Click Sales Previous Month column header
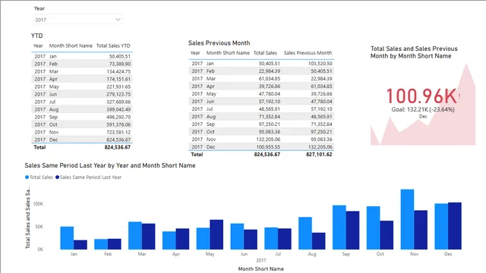This screenshot has height=273, width=486. click(308, 53)
